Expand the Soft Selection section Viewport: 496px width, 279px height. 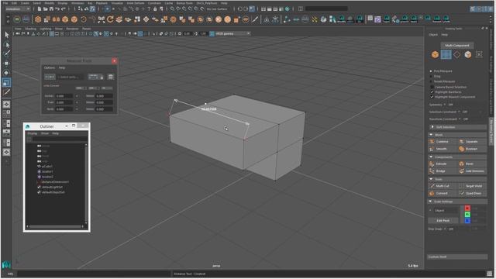(457, 127)
